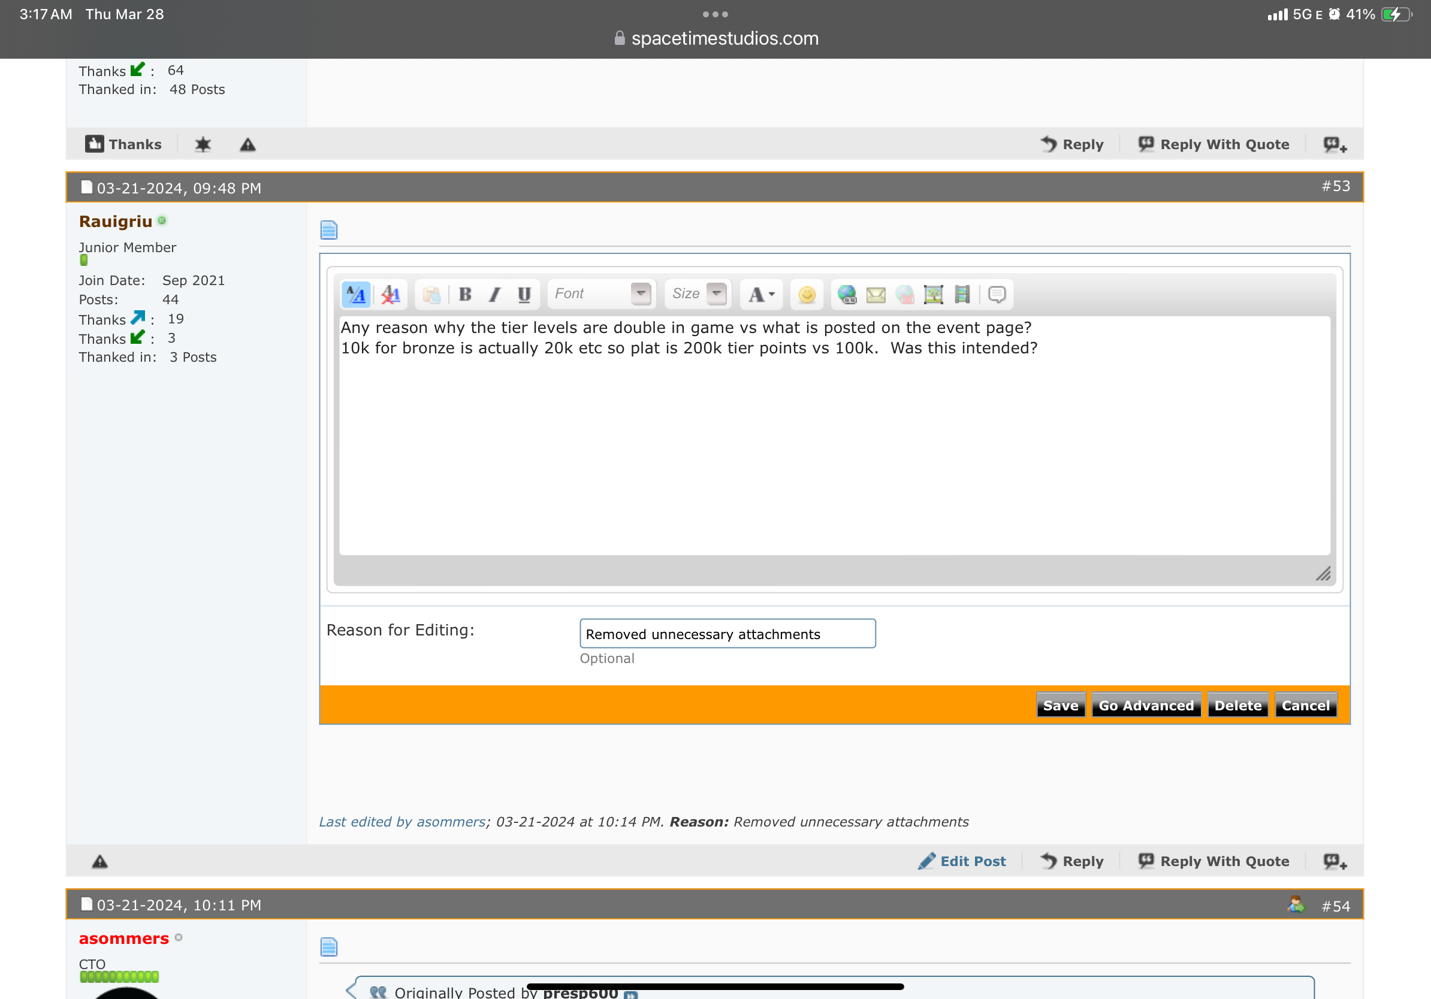The image size is (1431, 999).
Task: Click the three dots at the screen top
Action: [x=715, y=14]
